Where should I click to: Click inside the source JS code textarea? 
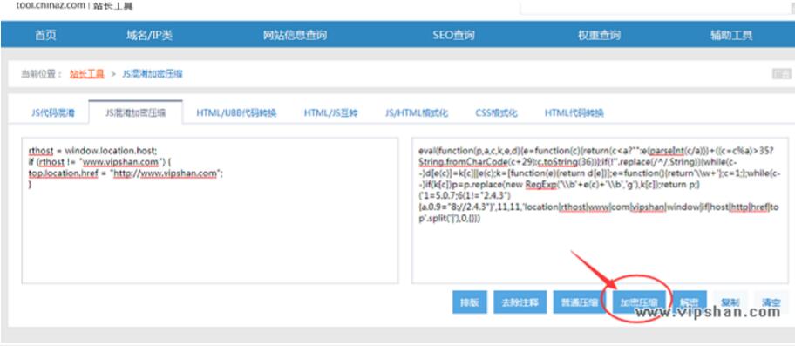[210, 210]
